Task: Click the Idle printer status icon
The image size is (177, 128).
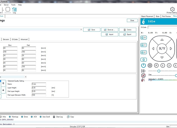Action: click(x=143, y=22)
